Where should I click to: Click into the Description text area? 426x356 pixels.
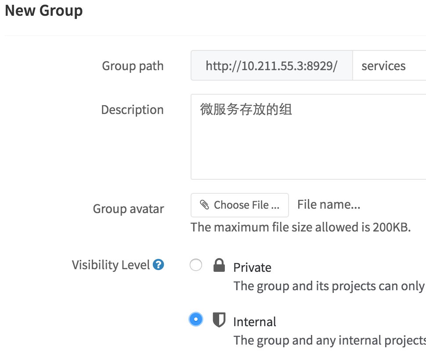click(308, 137)
